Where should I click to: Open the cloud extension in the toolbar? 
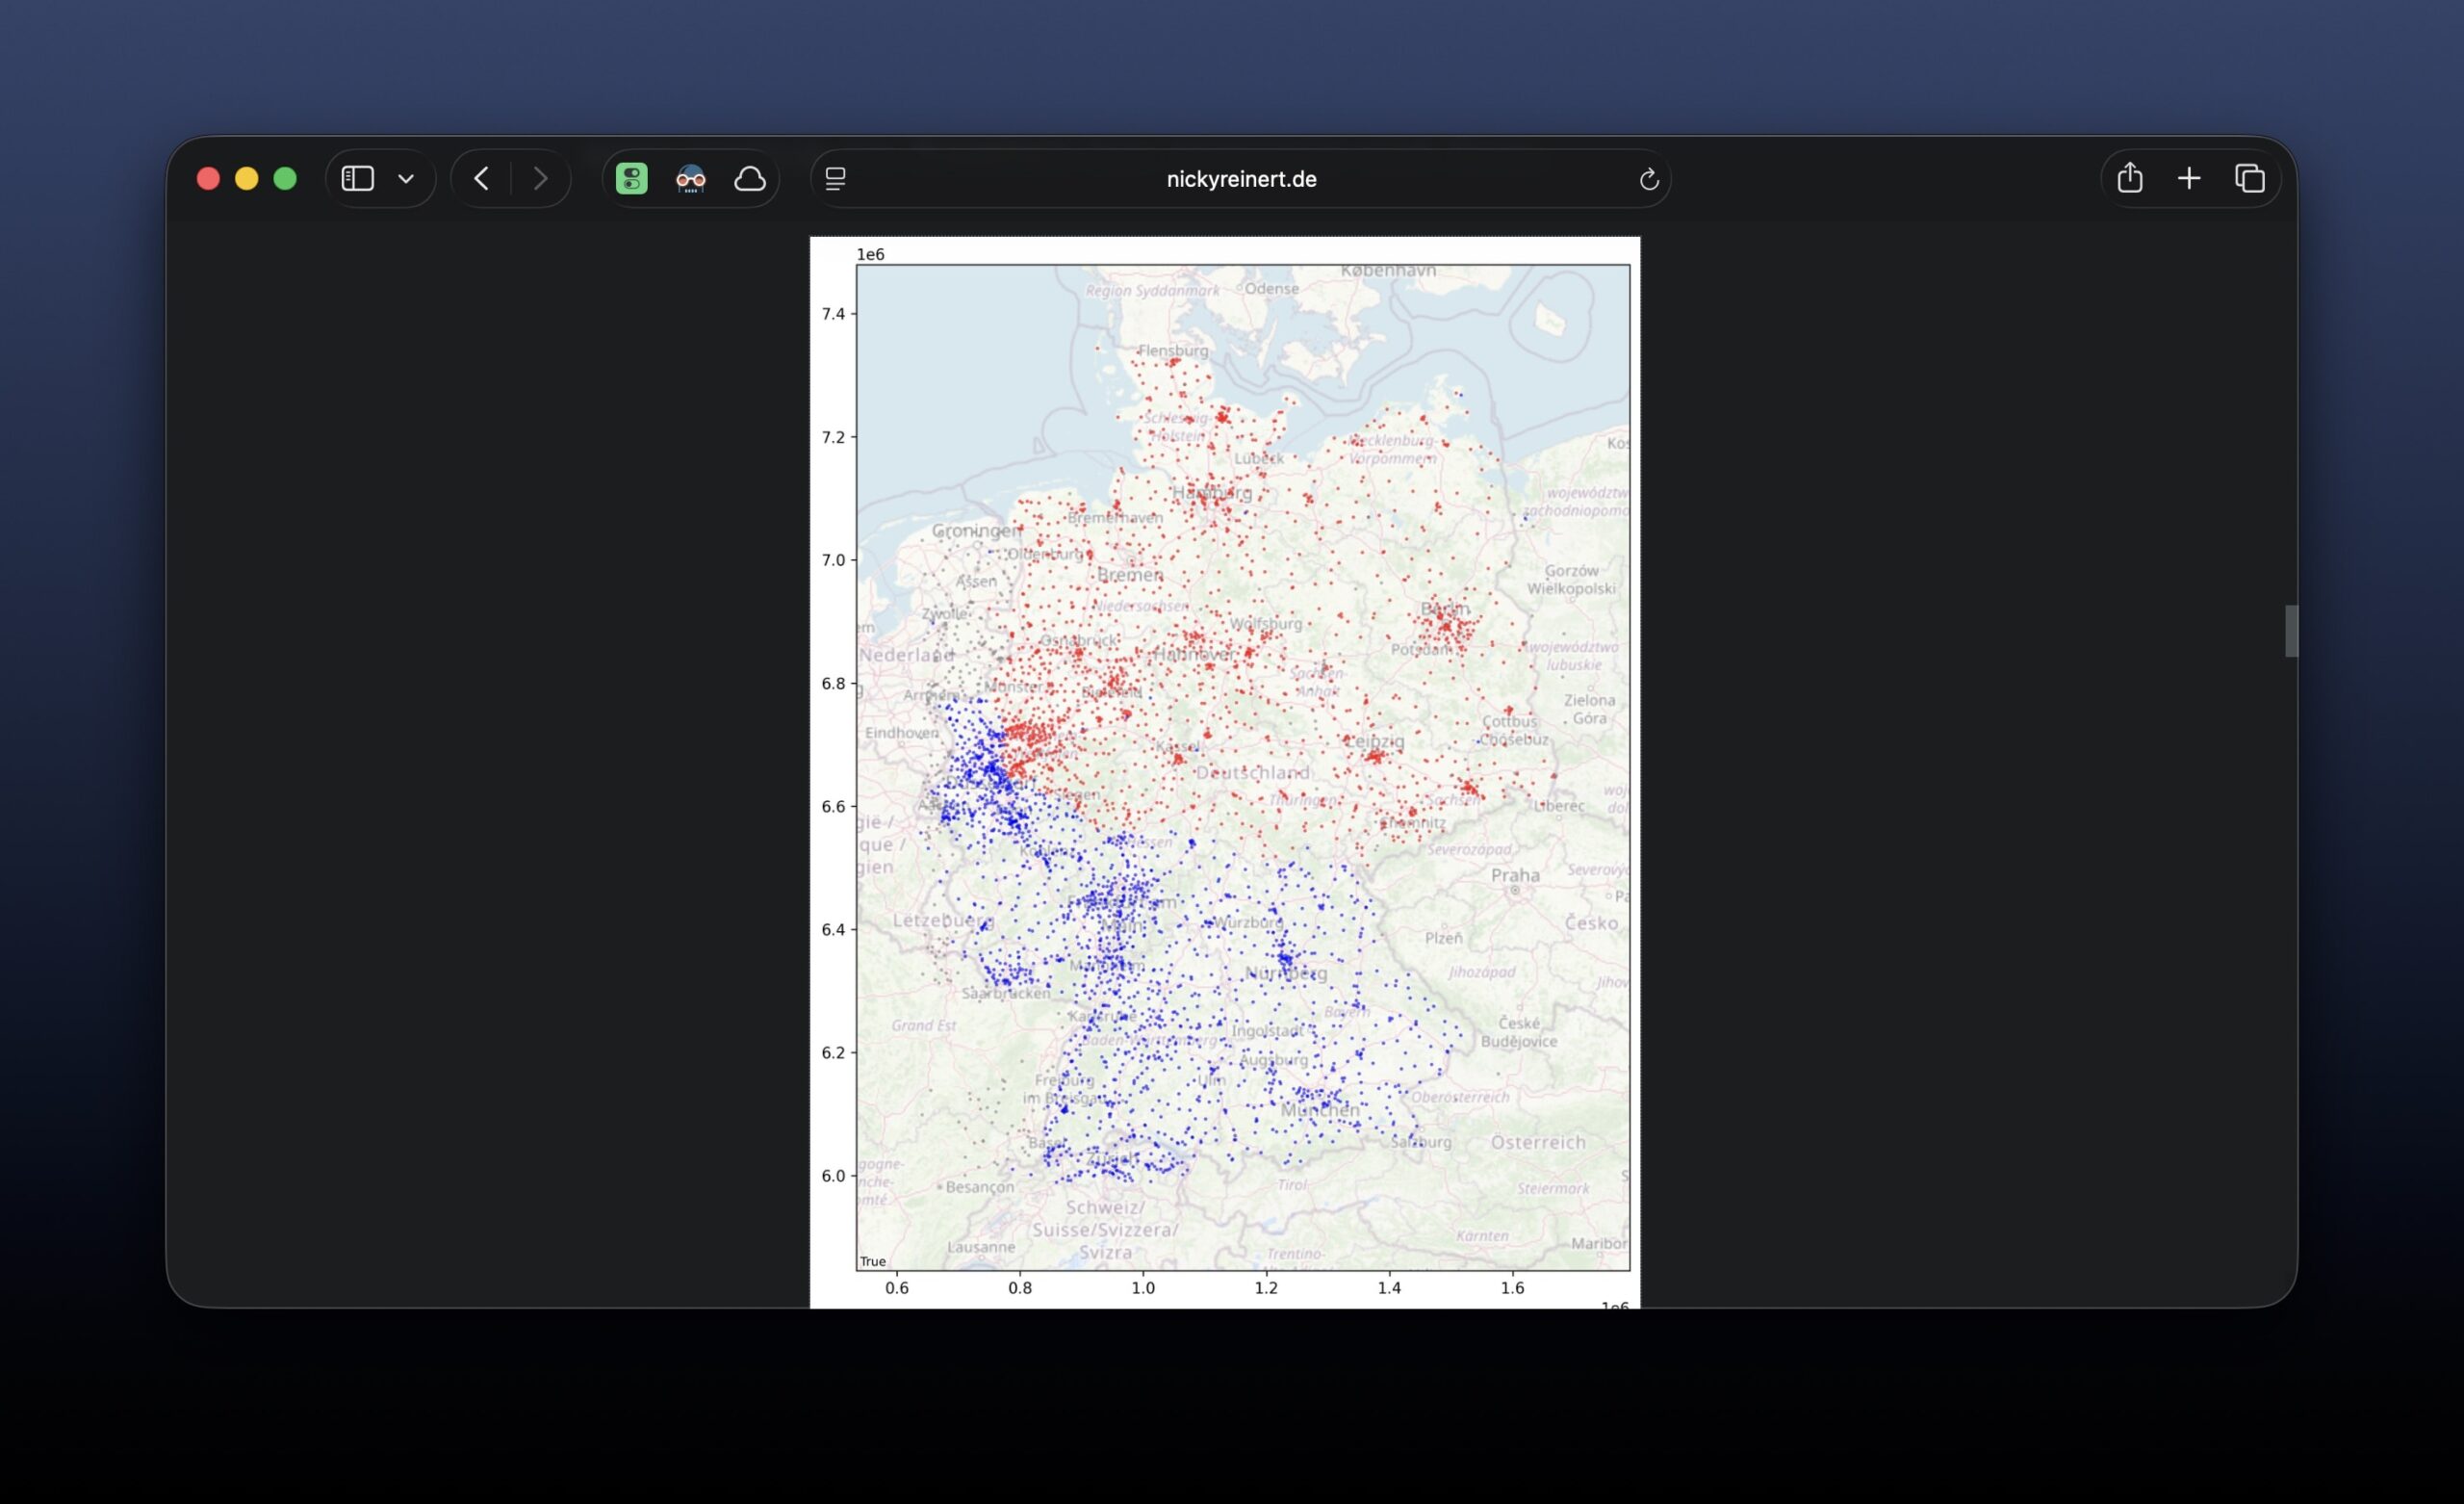[x=750, y=178]
